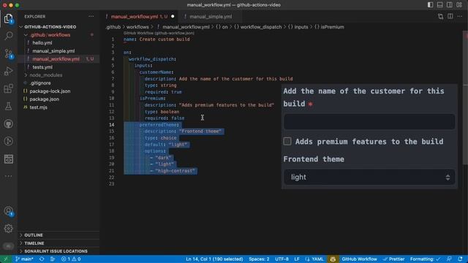The height and width of the screenshot is (263, 468).
Task: Open the Accounts menu icon
Action: (x=8, y=211)
